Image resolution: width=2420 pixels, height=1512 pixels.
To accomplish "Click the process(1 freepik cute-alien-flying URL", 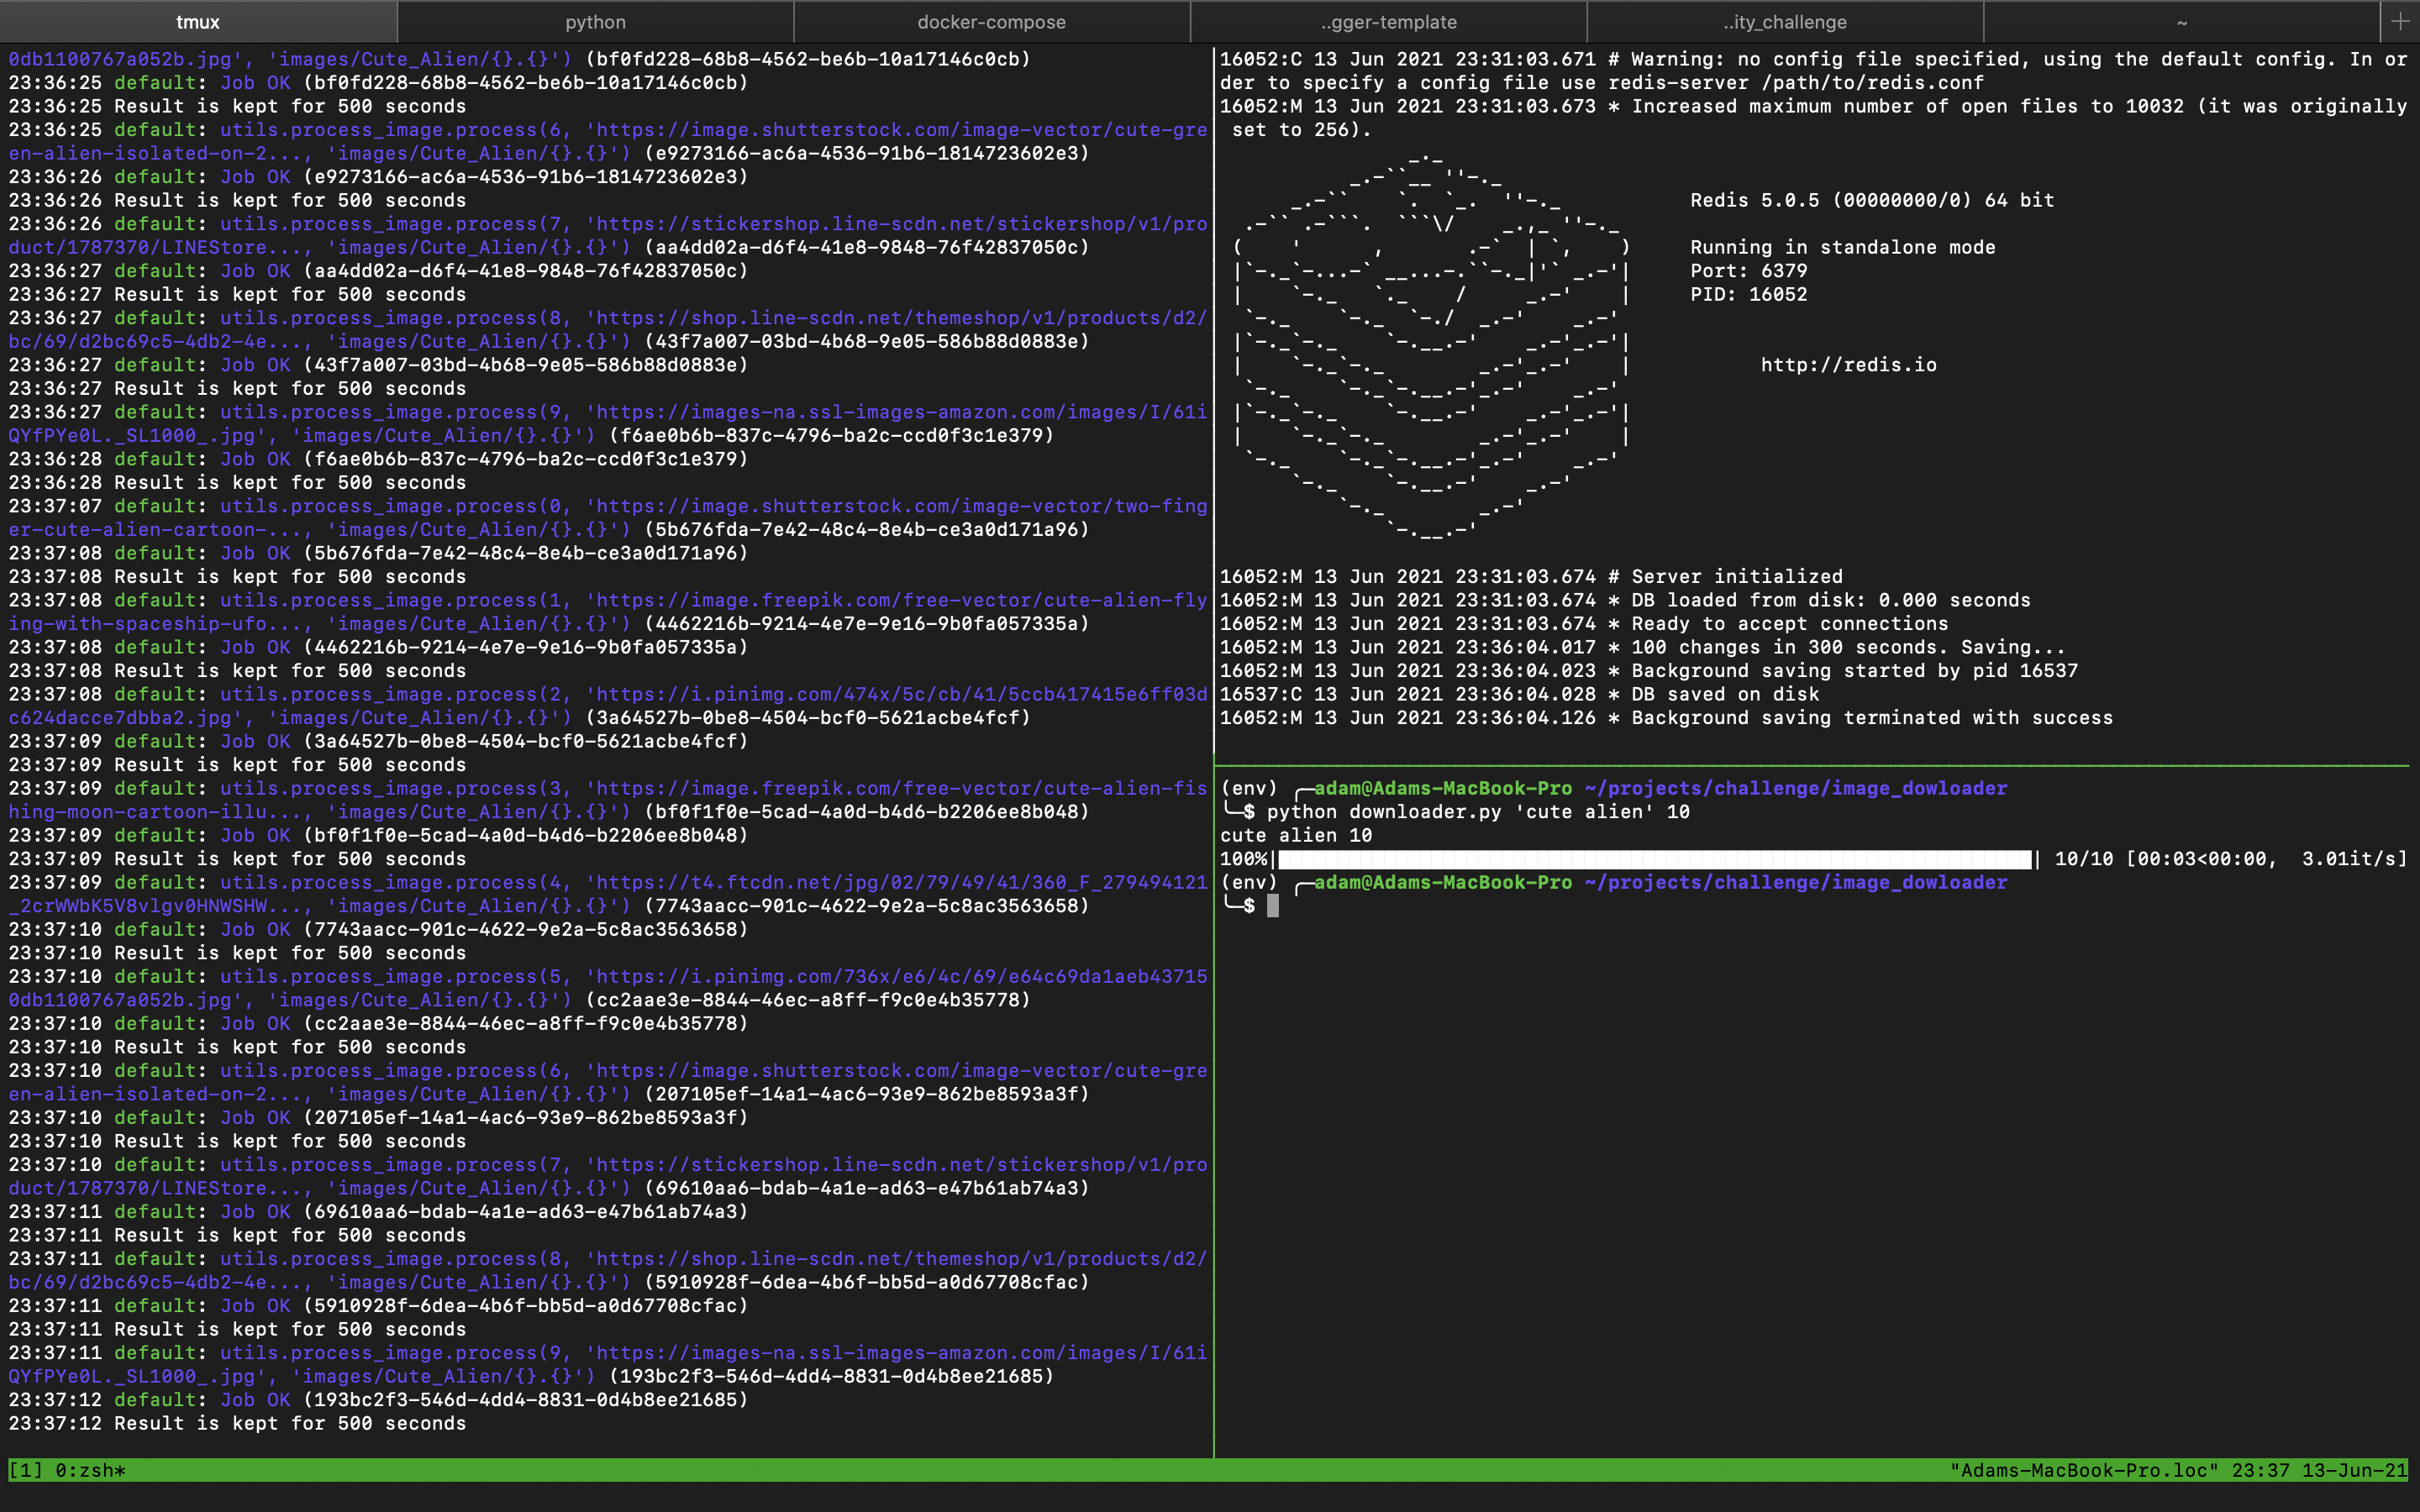I will coord(608,612).
